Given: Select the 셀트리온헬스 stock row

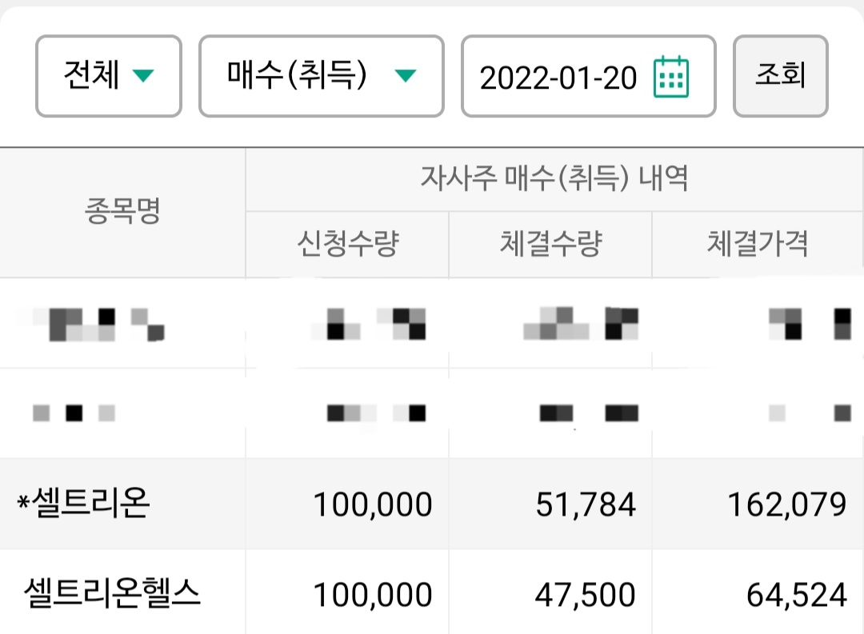Looking at the screenshot, I should point(432,592).
